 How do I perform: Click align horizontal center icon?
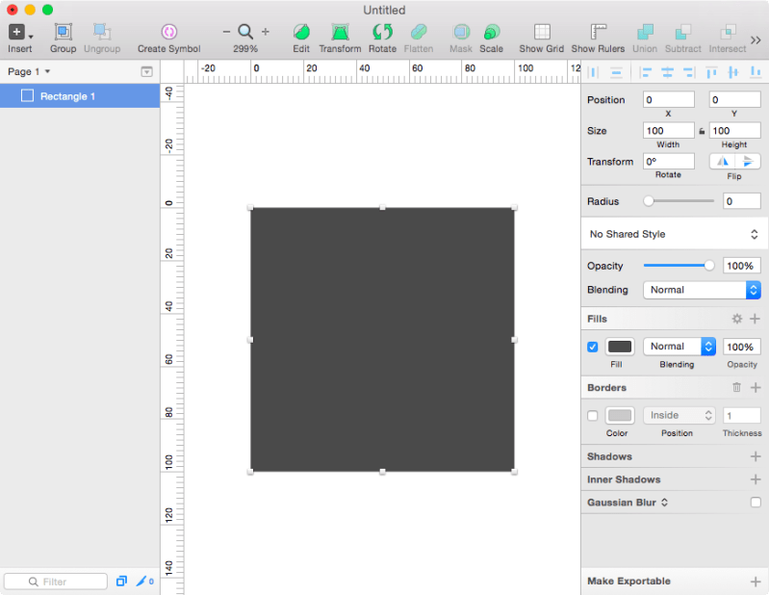(668, 72)
